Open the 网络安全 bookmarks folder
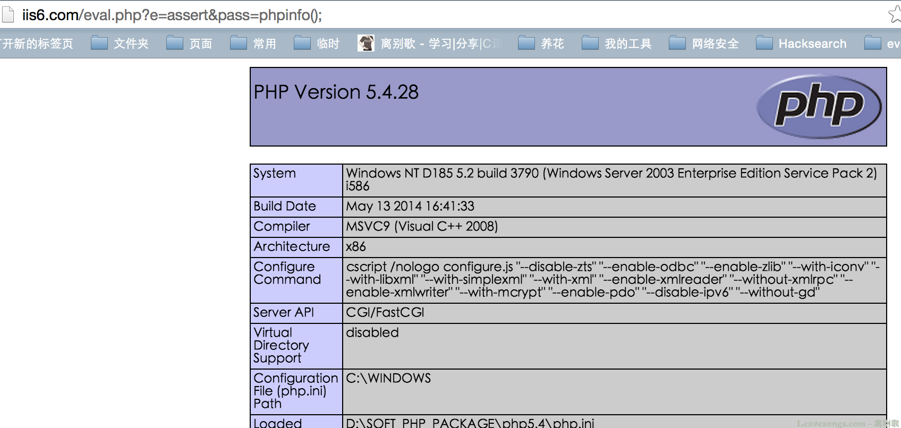 [x=703, y=44]
